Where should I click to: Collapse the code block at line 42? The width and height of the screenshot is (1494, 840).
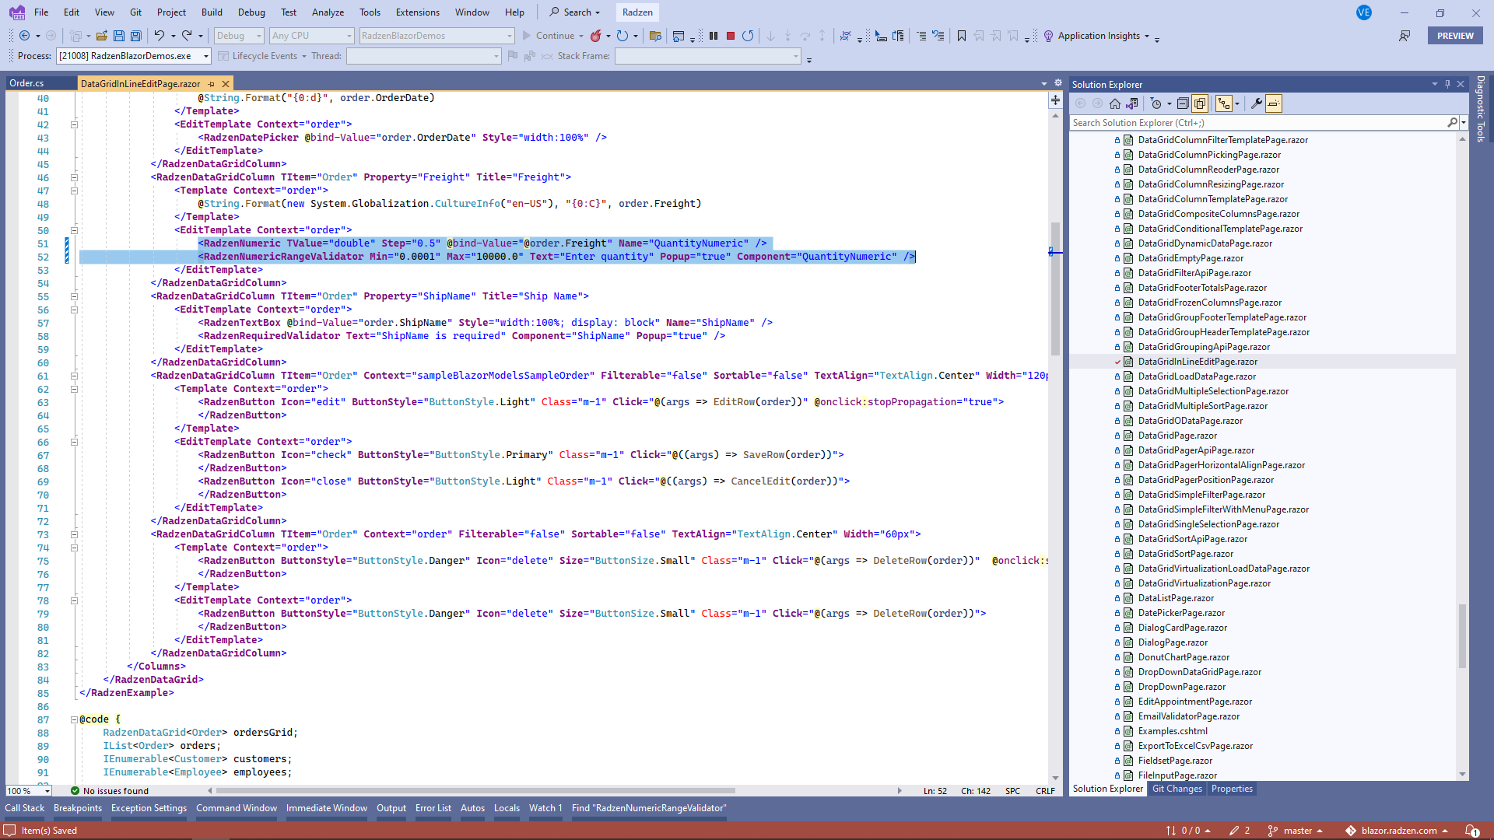coord(74,124)
